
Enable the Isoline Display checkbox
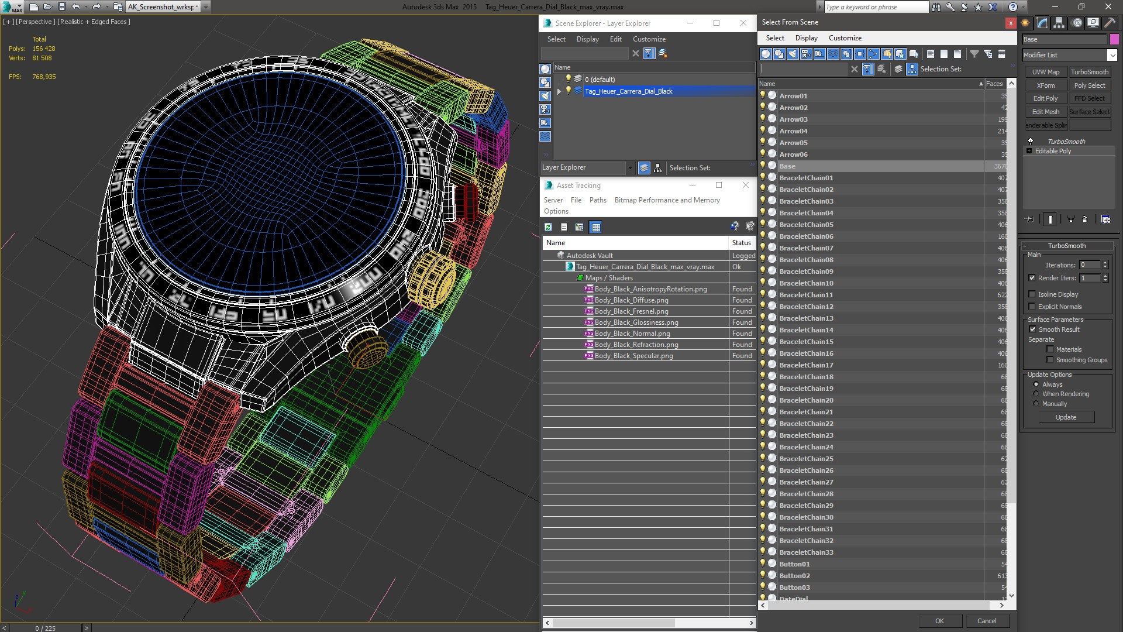tap(1032, 294)
